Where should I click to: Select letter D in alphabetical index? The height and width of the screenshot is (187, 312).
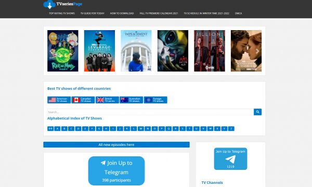point(78,129)
